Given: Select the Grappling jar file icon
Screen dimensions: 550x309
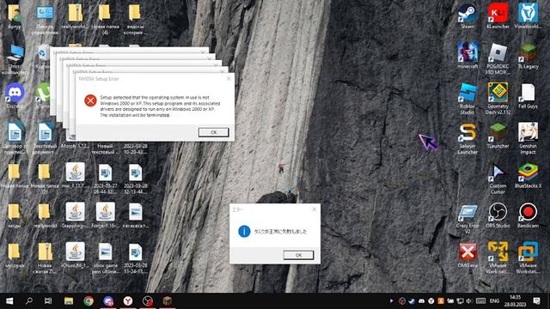Looking at the screenshot, I should coord(75,215).
